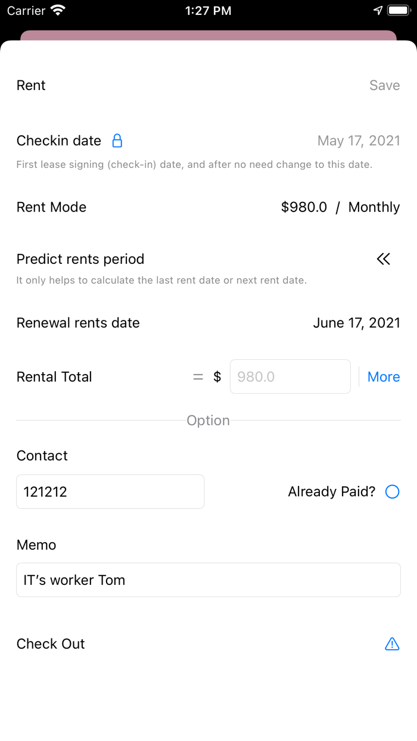417x741 pixels.
Task: Edit the Contact field containing 121212
Action: click(x=110, y=491)
